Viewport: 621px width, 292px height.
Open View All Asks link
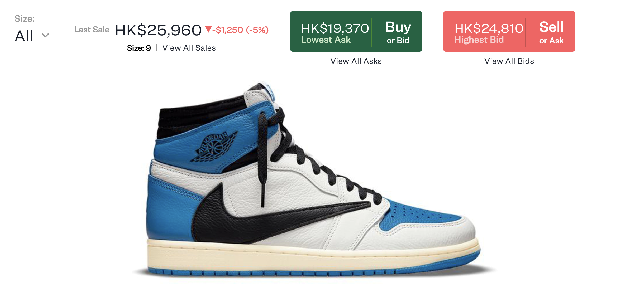pyautogui.click(x=356, y=61)
